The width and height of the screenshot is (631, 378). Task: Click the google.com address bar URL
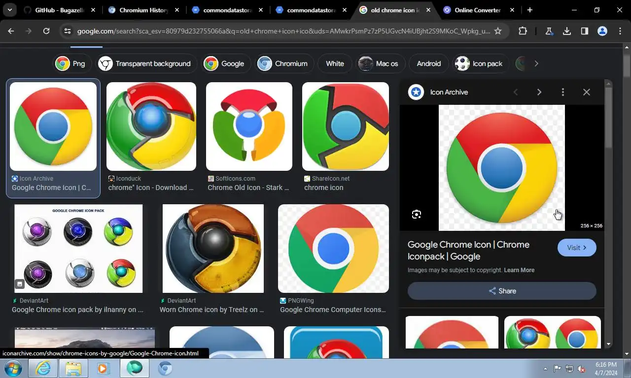click(x=283, y=31)
